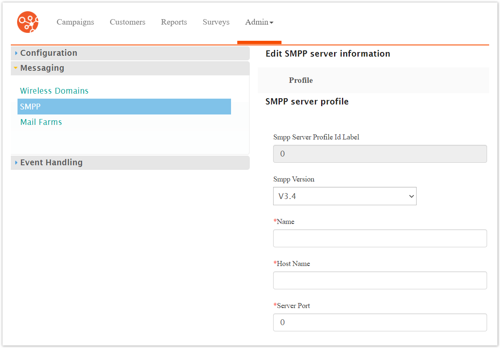Click the yellow arrow beside Messaging
The height and width of the screenshot is (348, 500).
(16, 68)
